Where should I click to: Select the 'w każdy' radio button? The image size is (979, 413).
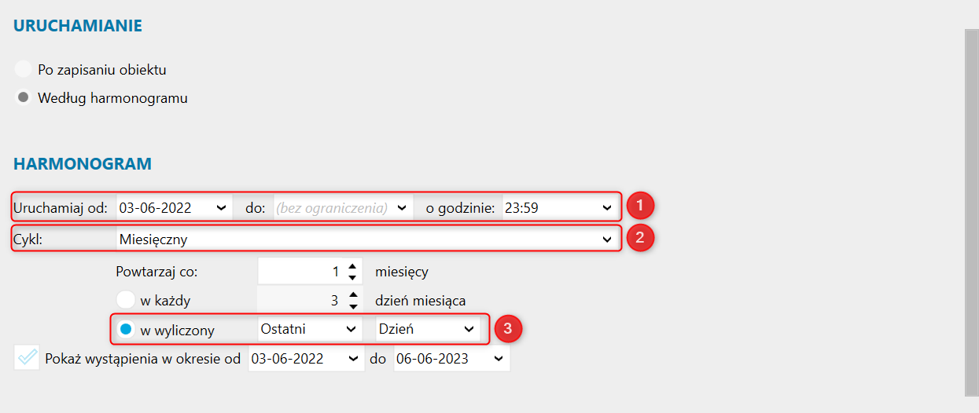point(126,300)
